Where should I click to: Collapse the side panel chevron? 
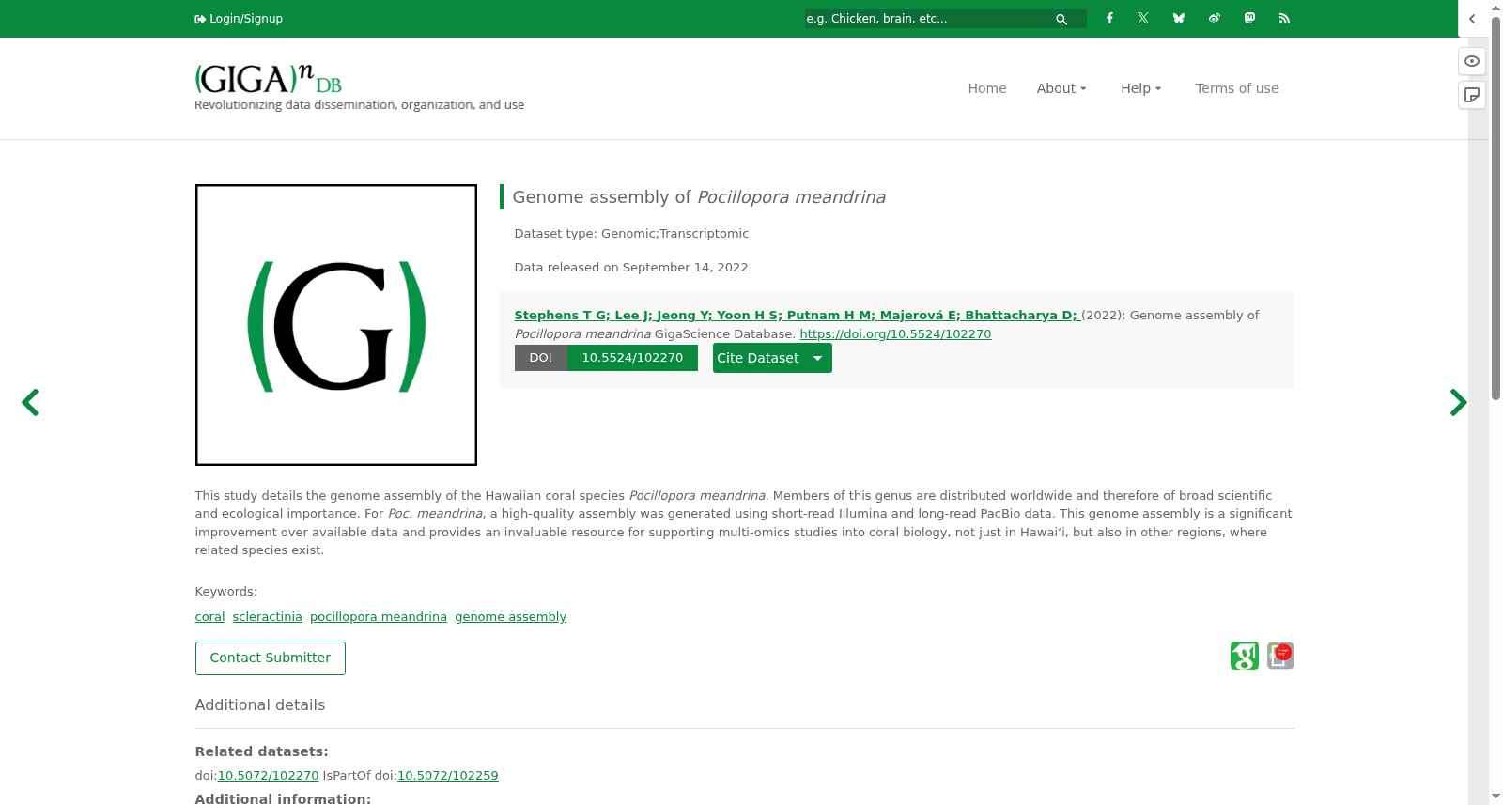pos(1472,19)
